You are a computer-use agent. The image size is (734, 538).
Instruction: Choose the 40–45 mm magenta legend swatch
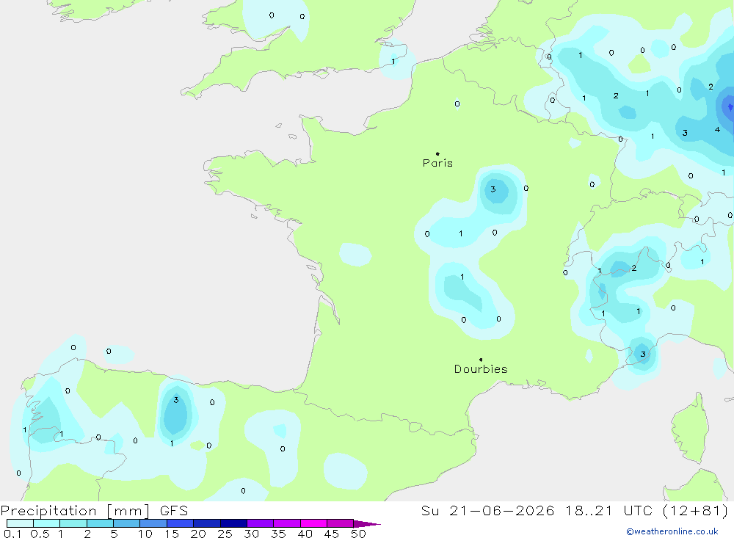tap(313, 523)
